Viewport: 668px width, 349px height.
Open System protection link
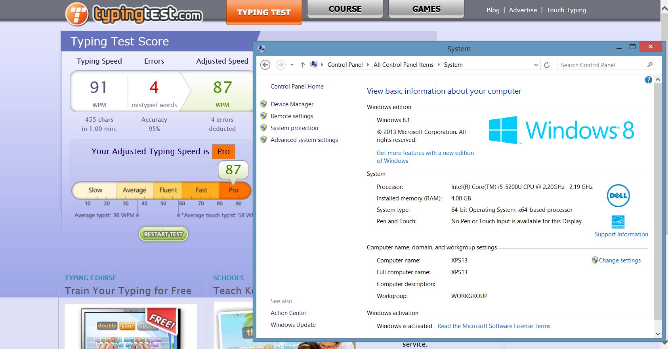[294, 128]
